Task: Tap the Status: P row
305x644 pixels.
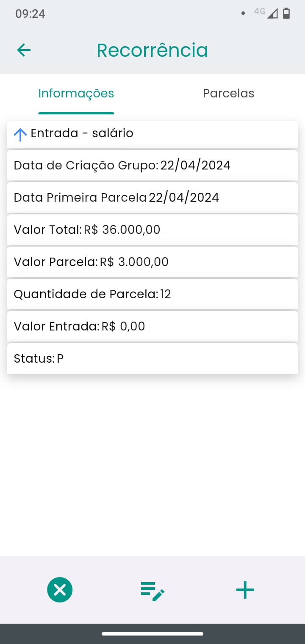Action: pyautogui.click(x=152, y=358)
